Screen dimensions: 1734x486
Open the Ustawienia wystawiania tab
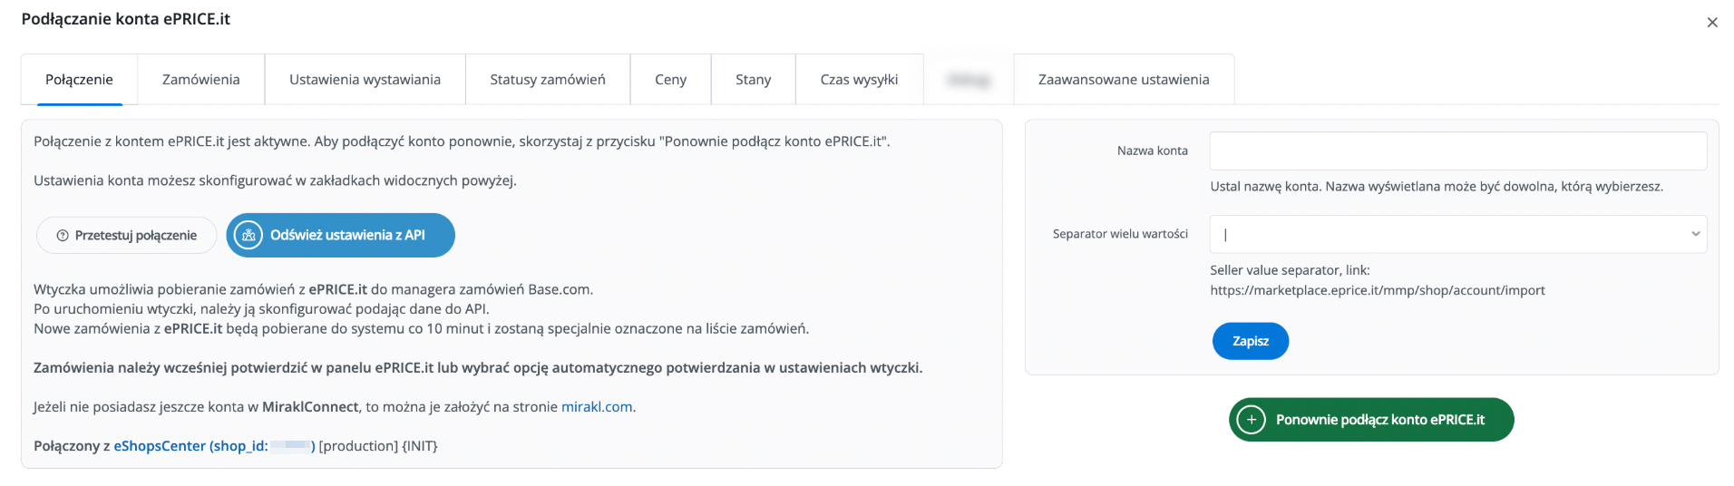click(x=365, y=80)
